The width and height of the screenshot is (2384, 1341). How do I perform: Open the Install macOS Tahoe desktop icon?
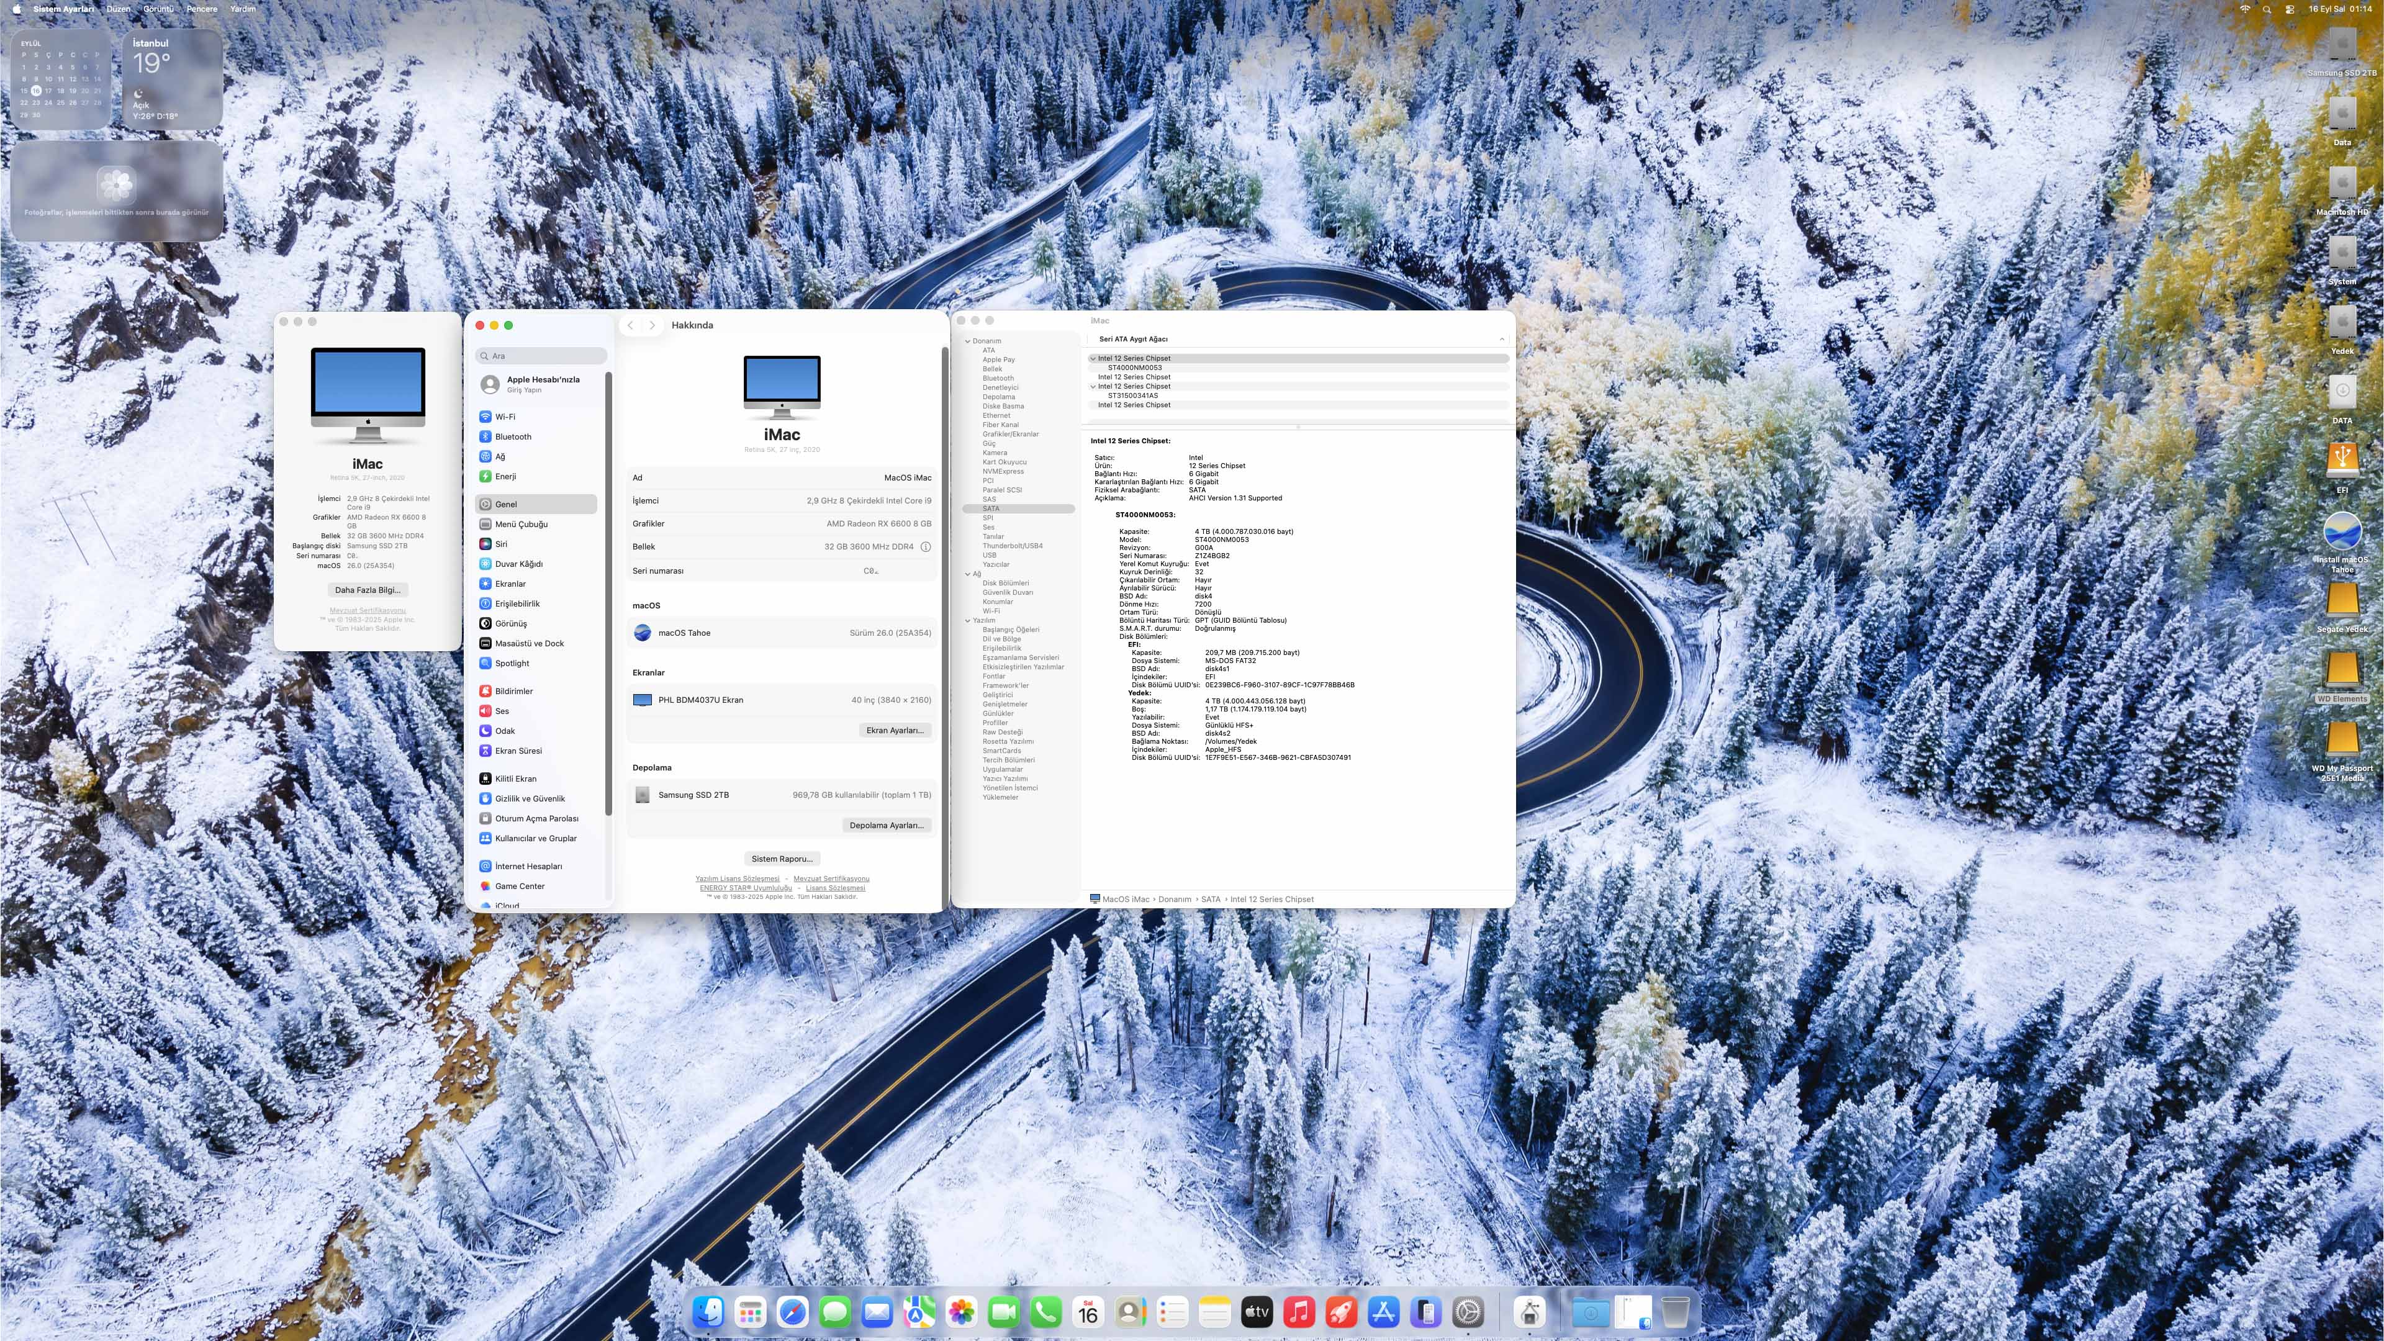tap(2341, 543)
